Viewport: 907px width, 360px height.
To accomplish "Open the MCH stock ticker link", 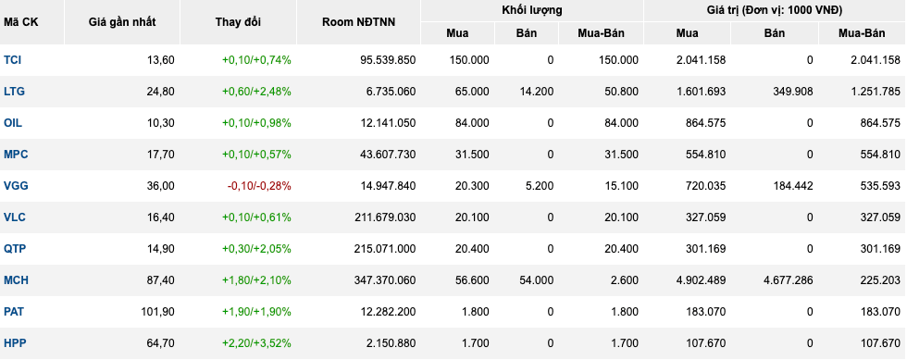I will click(16, 280).
